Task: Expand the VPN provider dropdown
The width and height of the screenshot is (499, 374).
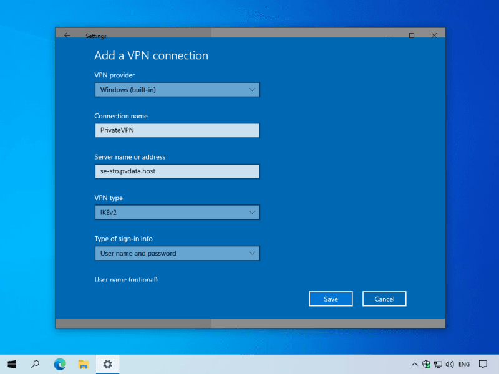Action: click(x=177, y=90)
